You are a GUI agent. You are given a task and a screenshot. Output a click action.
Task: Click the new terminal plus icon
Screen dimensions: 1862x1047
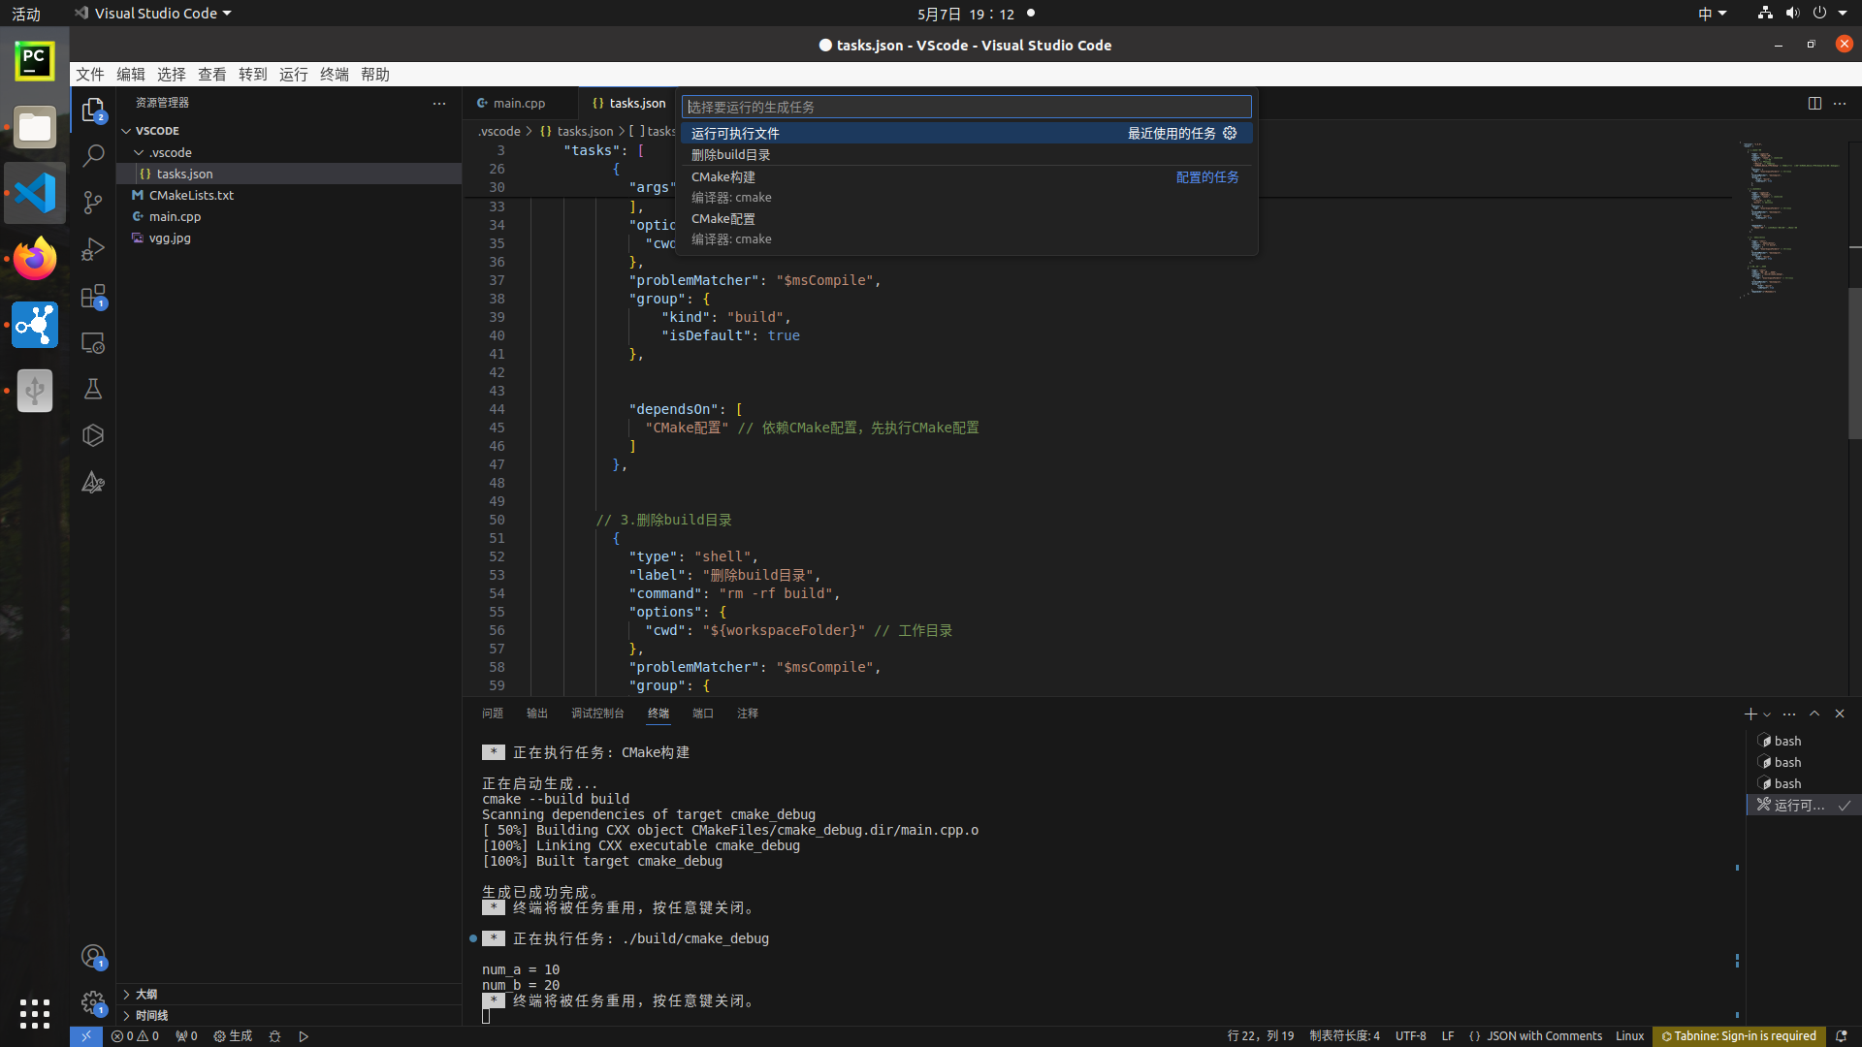click(x=1749, y=714)
